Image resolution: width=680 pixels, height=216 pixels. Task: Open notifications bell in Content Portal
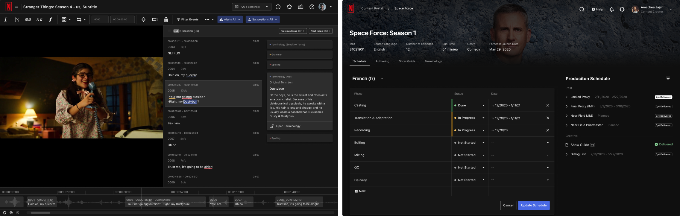[x=612, y=9]
